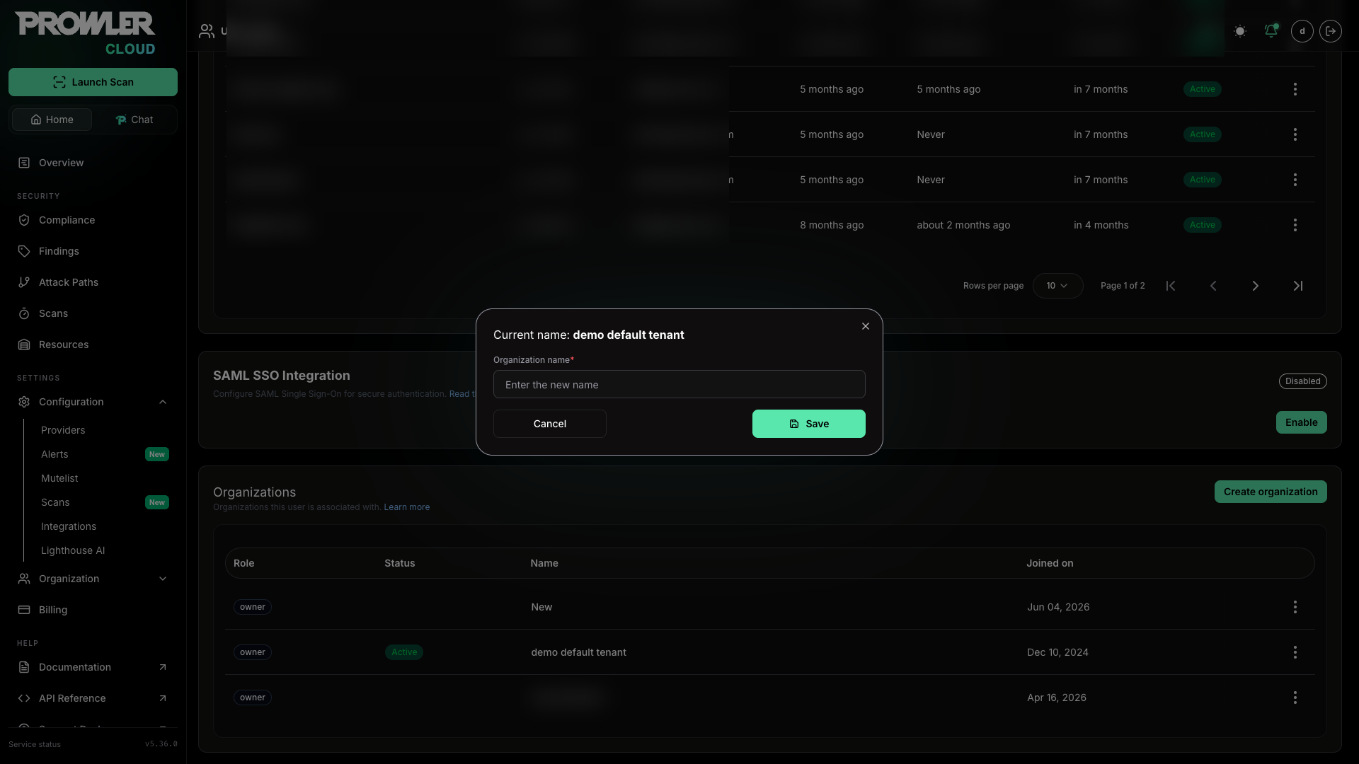Screen dimensions: 1359x764
Task: Go to Attack Paths
Action: pos(69,282)
